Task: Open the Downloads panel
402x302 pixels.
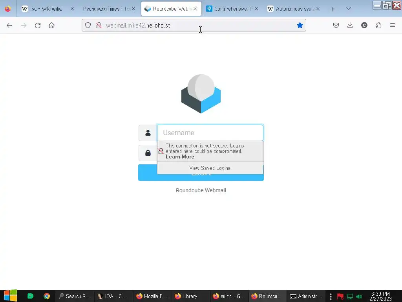Action: (350, 25)
